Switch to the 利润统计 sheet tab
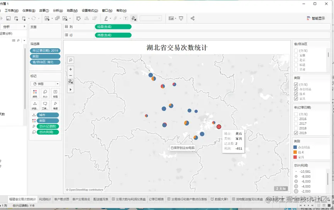This screenshot has width=334, height=210. [45, 199]
